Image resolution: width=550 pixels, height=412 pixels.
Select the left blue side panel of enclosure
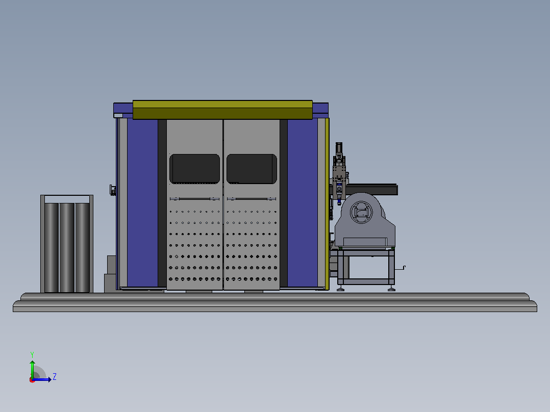142,202
